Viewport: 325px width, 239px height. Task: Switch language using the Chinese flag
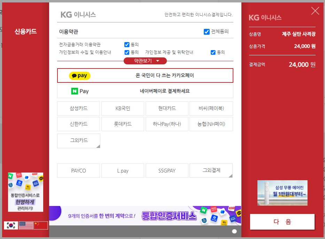40,225
